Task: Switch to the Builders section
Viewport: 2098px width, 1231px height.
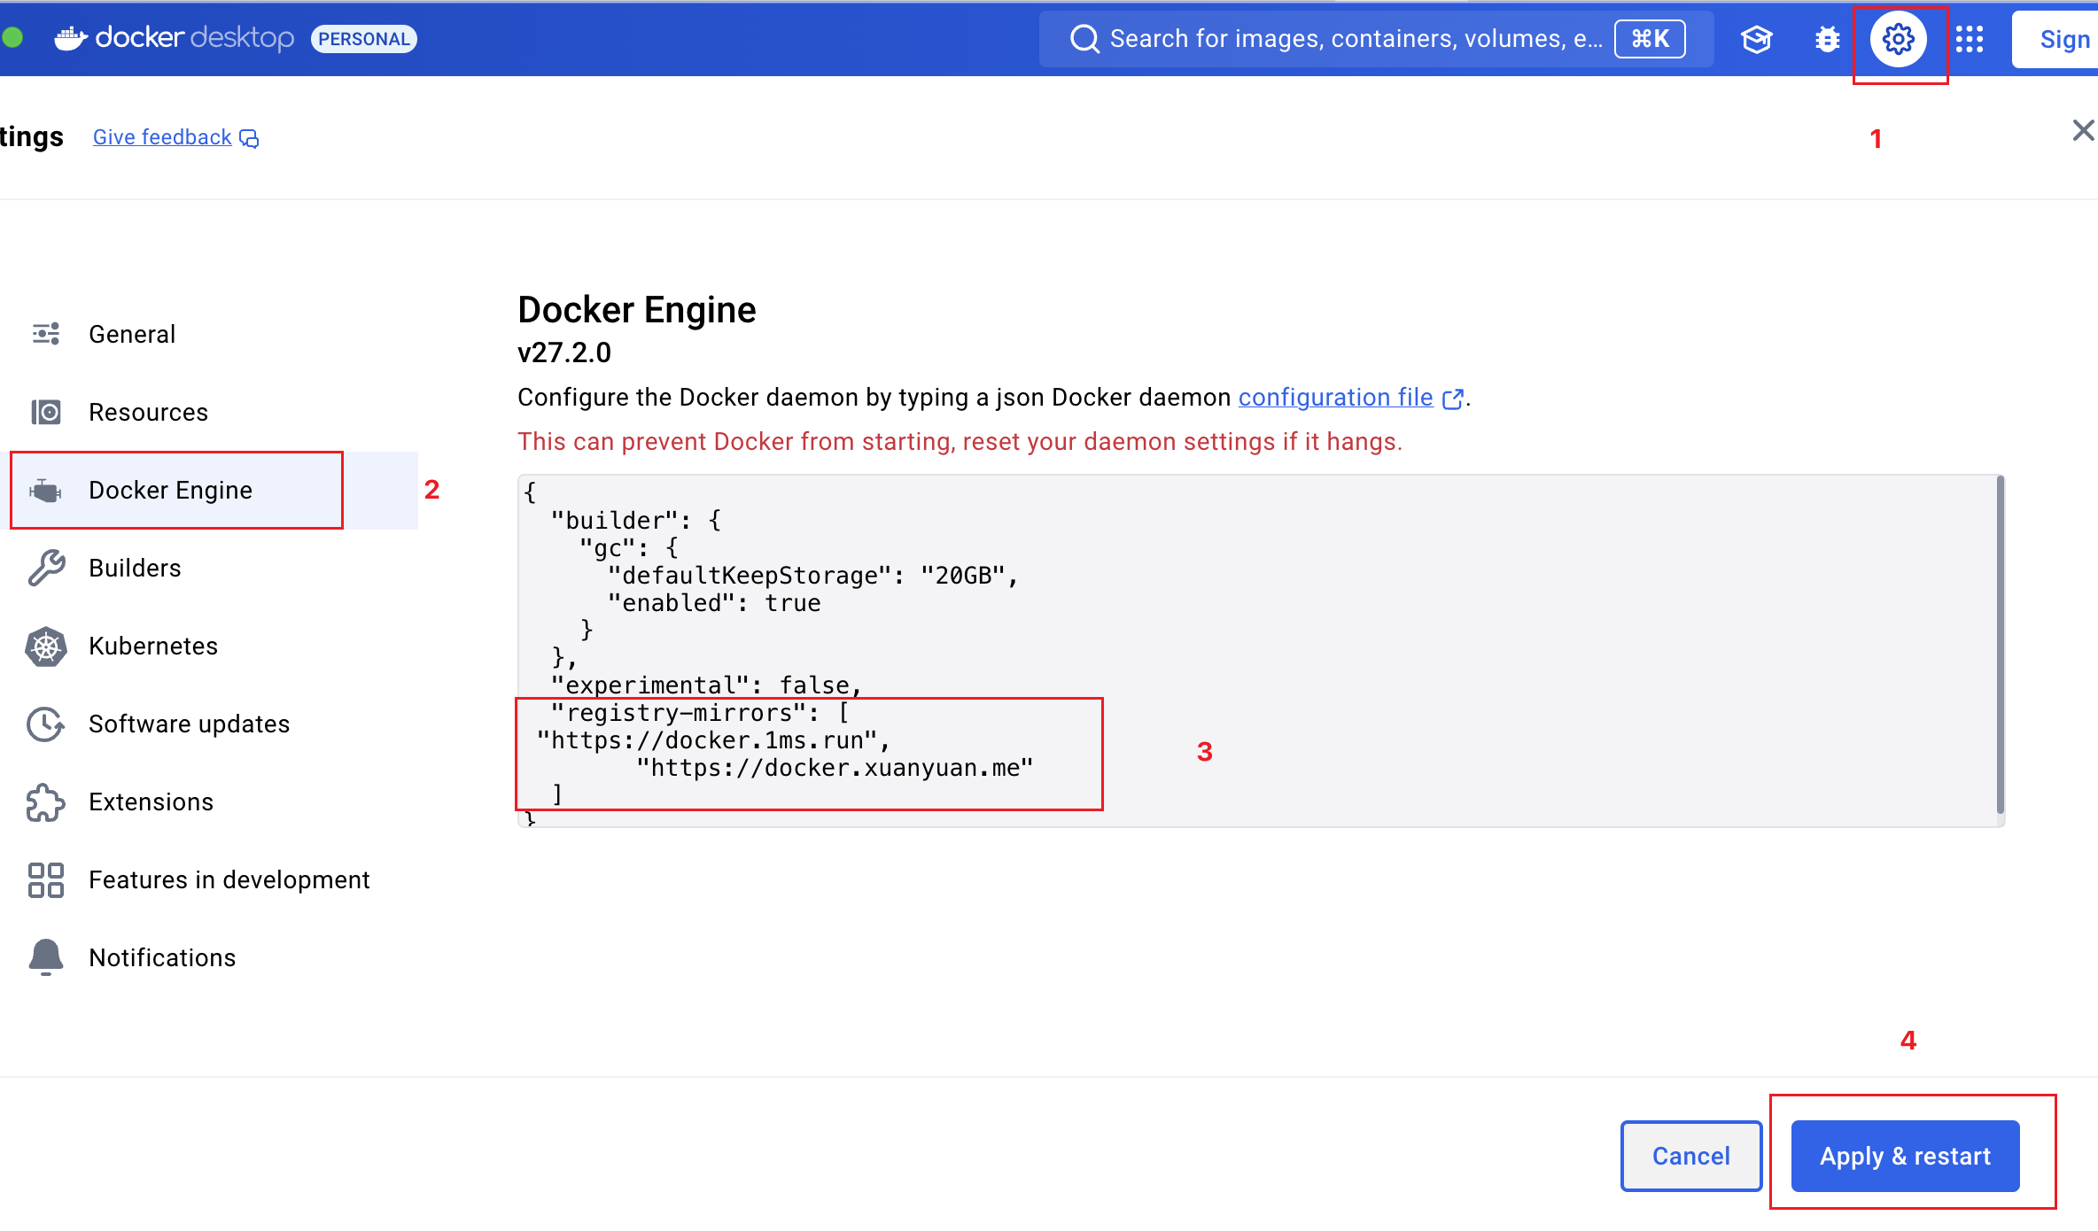Action: tap(135, 569)
